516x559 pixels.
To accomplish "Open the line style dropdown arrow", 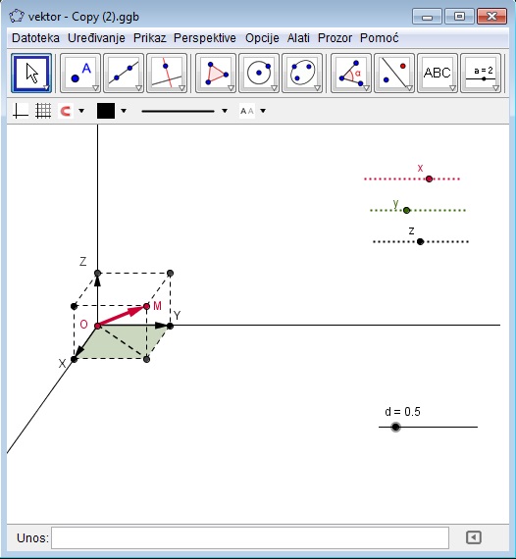I will (225, 111).
